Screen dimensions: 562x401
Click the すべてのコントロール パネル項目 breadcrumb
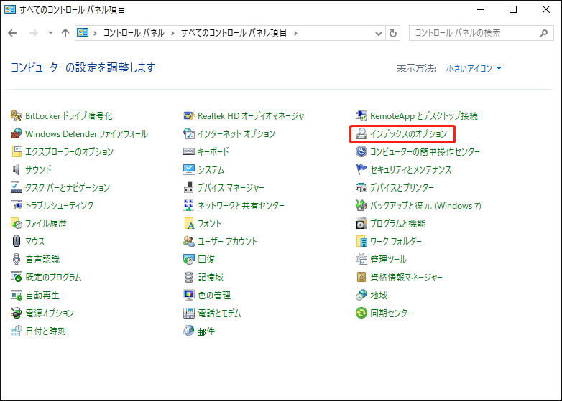click(x=234, y=33)
